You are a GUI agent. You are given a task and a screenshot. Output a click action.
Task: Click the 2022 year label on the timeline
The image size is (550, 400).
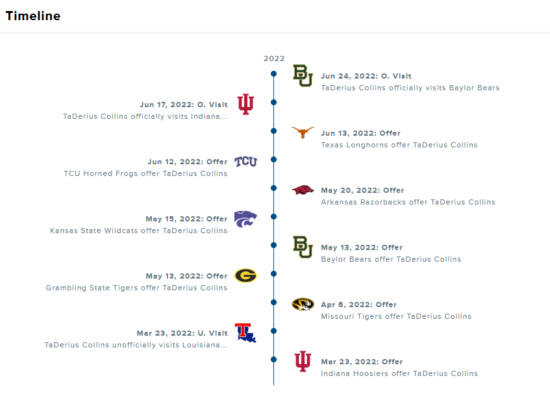(274, 58)
